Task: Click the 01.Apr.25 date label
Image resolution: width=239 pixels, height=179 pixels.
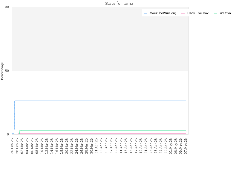Action: click(x=96, y=146)
